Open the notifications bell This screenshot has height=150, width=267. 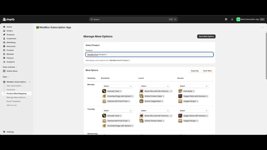[x=232, y=19]
